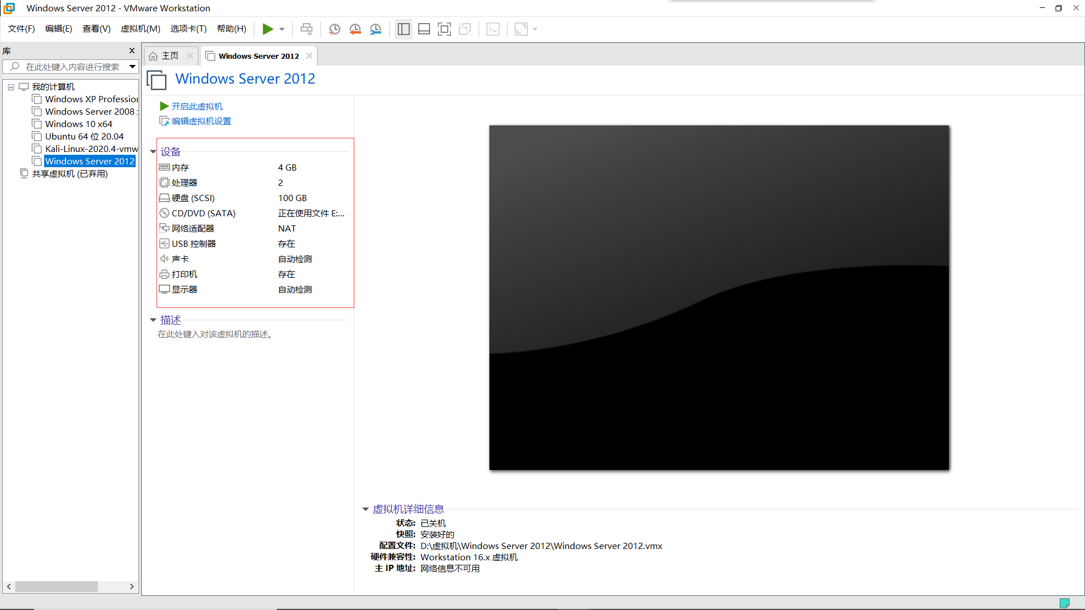Open the library search dropdown arrow

(x=132, y=67)
